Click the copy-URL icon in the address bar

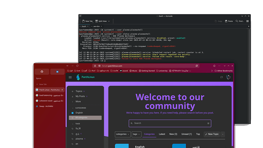[197, 66]
